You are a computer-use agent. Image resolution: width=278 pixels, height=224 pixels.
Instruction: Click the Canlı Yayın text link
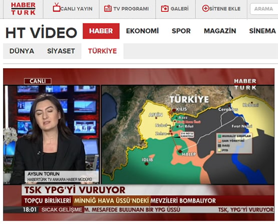(x=77, y=9)
